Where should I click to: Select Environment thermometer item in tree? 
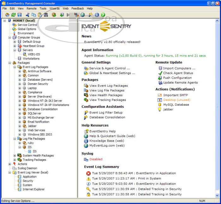tap(26, 33)
